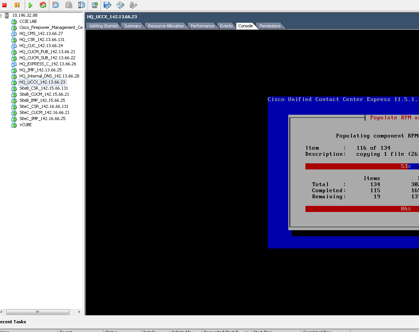Image resolution: width=419 pixels, height=332 pixels.
Task: Click the orange Suspend VM button
Action: [x=17, y=5]
